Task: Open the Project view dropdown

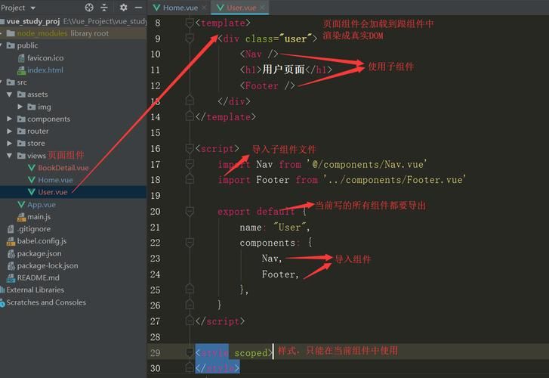Action: (33, 8)
